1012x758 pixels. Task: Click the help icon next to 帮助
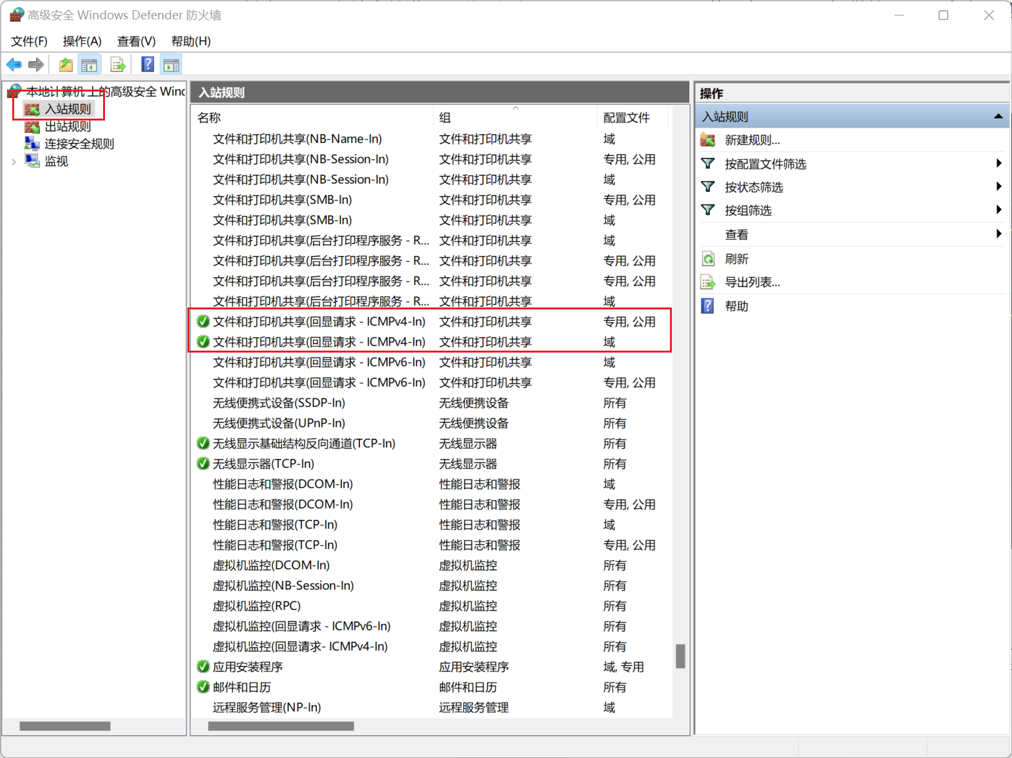coord(708,306)
